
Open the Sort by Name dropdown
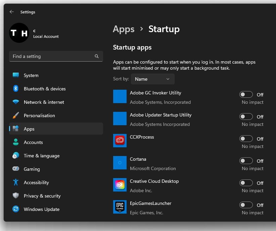pos(153,79)
